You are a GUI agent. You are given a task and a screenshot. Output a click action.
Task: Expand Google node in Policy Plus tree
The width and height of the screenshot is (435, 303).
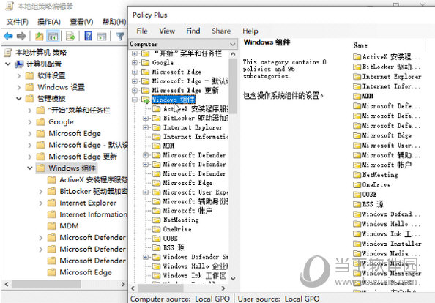(135, 63)
